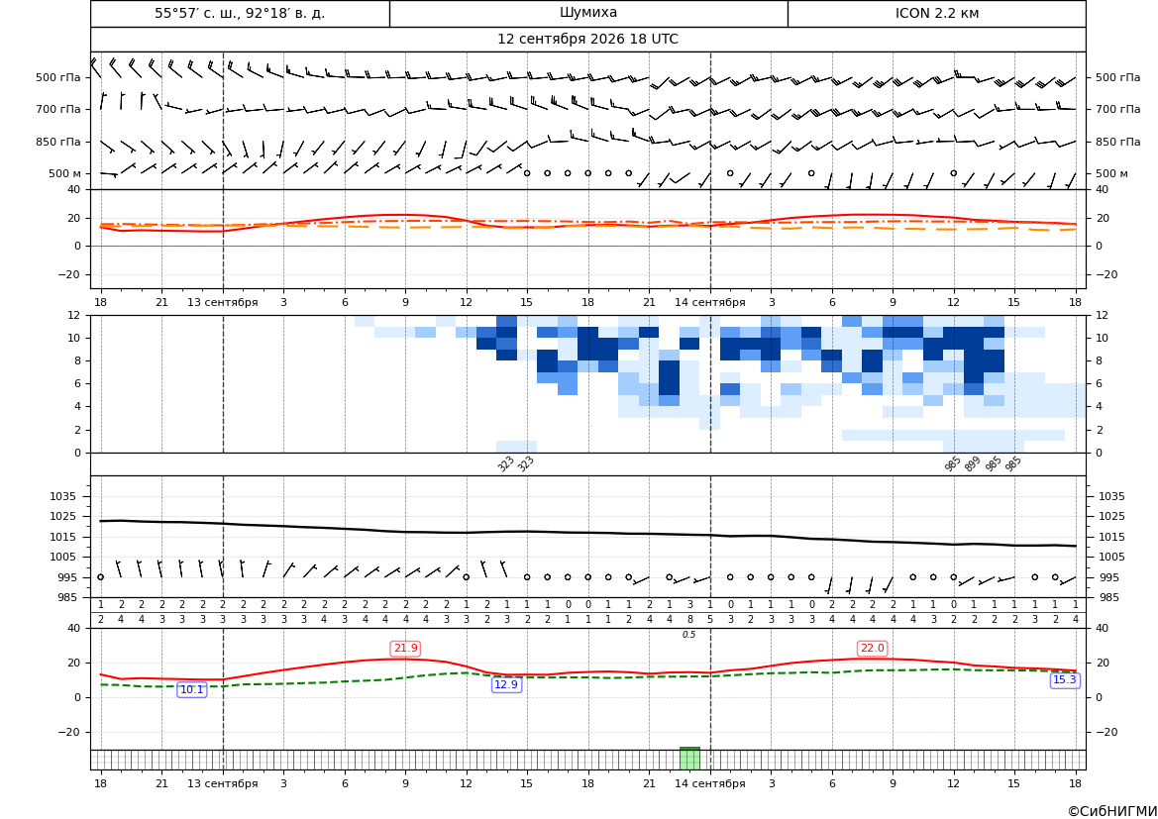The height and width of the screenshot is (819, 1158).
Task: Click the left 500 м wind level label
Action: pyautogui.click(x=65, y=173)
